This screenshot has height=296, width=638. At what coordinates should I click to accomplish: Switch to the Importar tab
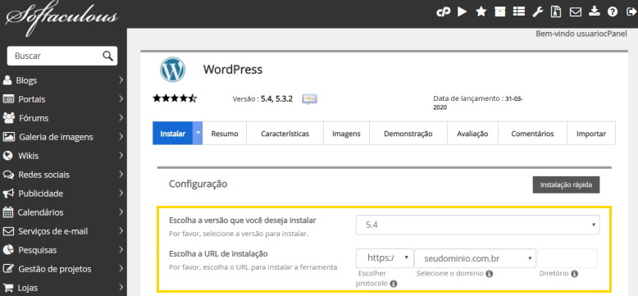coord(591,134)
